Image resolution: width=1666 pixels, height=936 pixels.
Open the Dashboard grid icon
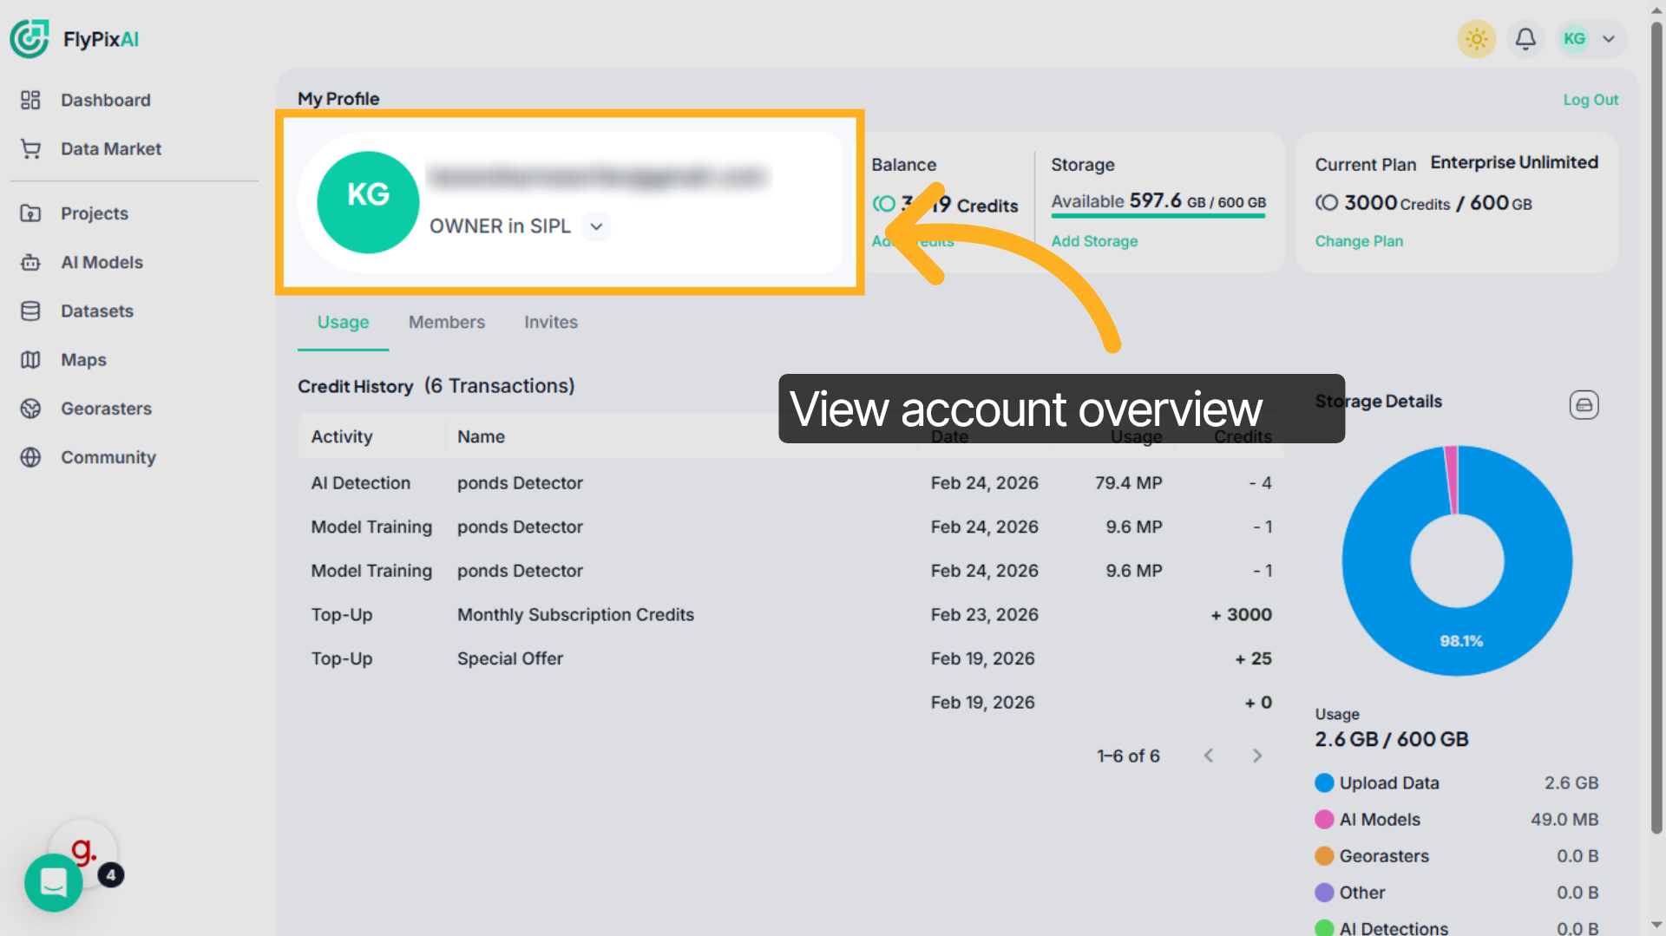[x=30, y=100]
